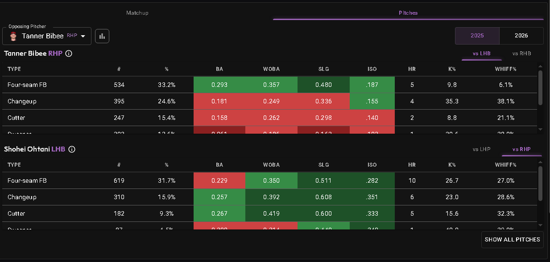550x262 pixels.
Task: Click ISO column header in Bibee table
Action: point(372,69)
